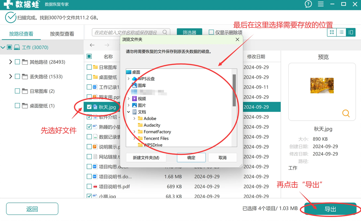Switch to grid thumbnail view
361x221 pixels.
[x=332, y=32]
